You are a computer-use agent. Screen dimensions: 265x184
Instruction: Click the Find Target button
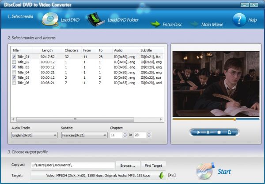tap(153, 165)
